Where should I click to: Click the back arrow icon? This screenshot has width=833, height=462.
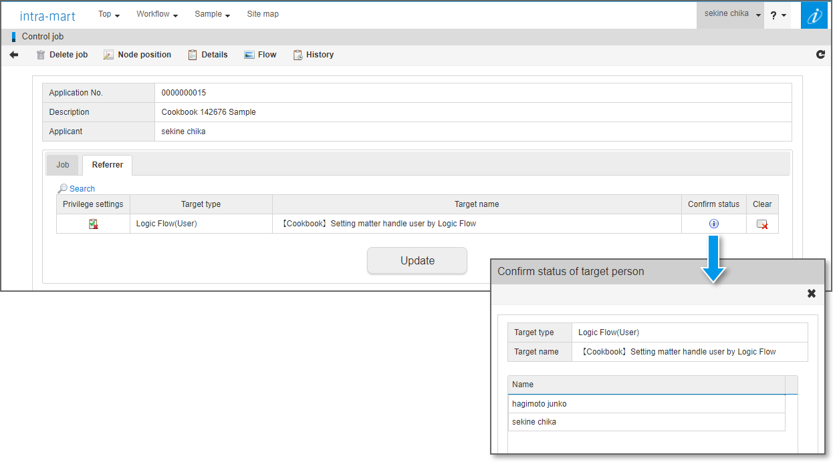[14, 55]
